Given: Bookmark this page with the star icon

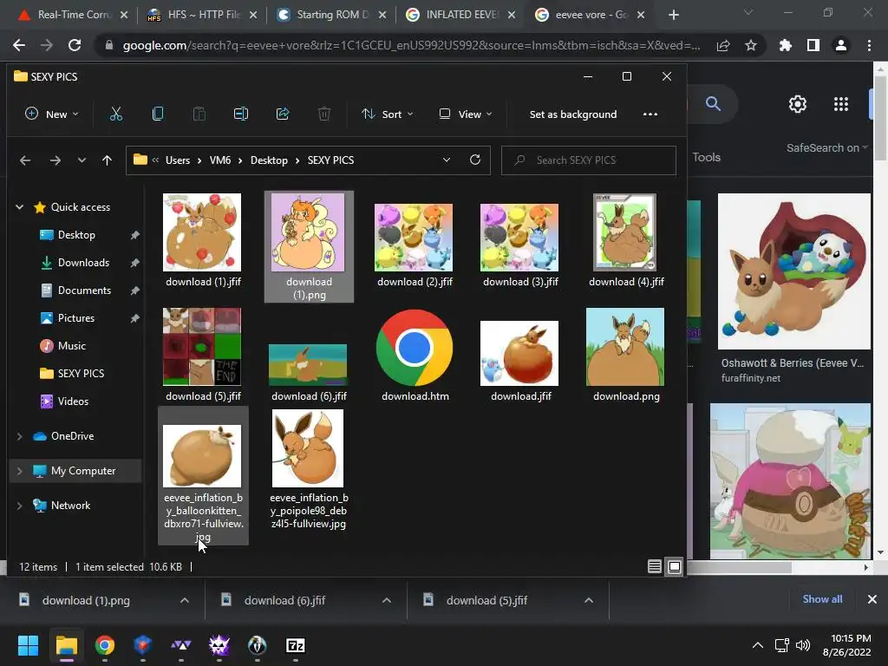Looking at the screenshot, I should 751,45.
